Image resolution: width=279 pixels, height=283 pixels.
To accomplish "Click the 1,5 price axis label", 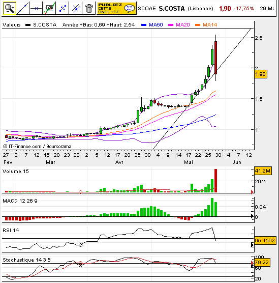I will 259,99.
